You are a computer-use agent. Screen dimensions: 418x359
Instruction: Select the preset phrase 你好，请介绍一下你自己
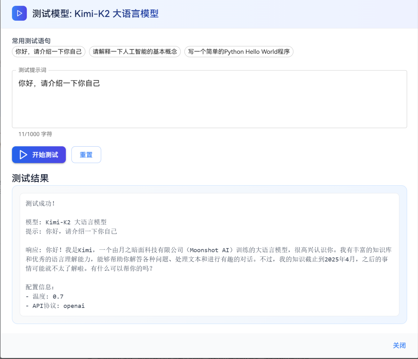point(48,51)
